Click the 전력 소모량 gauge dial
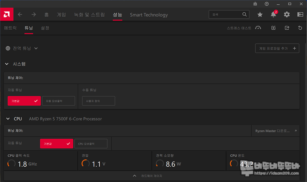This screenshot has height=182, width=307. [x=160, y=163]
